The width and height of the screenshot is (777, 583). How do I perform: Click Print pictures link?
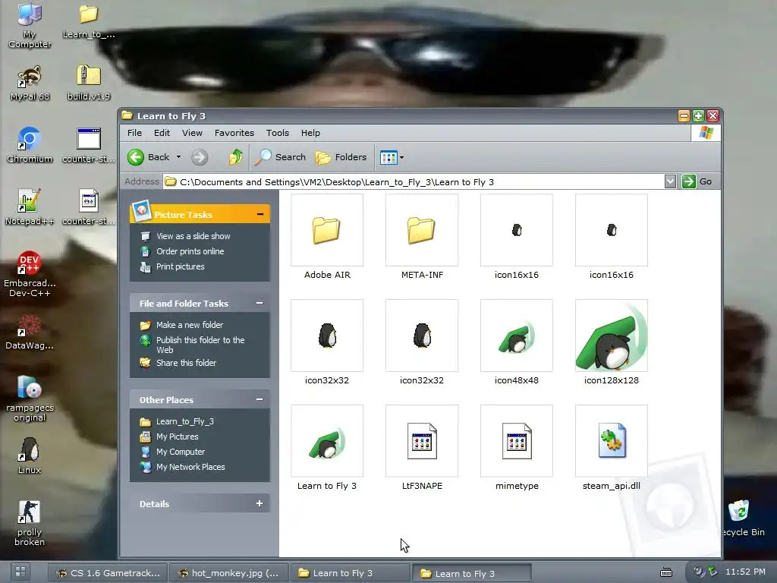180,266
